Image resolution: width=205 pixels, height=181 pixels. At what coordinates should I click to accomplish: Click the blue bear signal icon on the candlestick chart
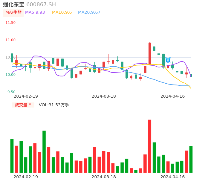tap(168, 60)
